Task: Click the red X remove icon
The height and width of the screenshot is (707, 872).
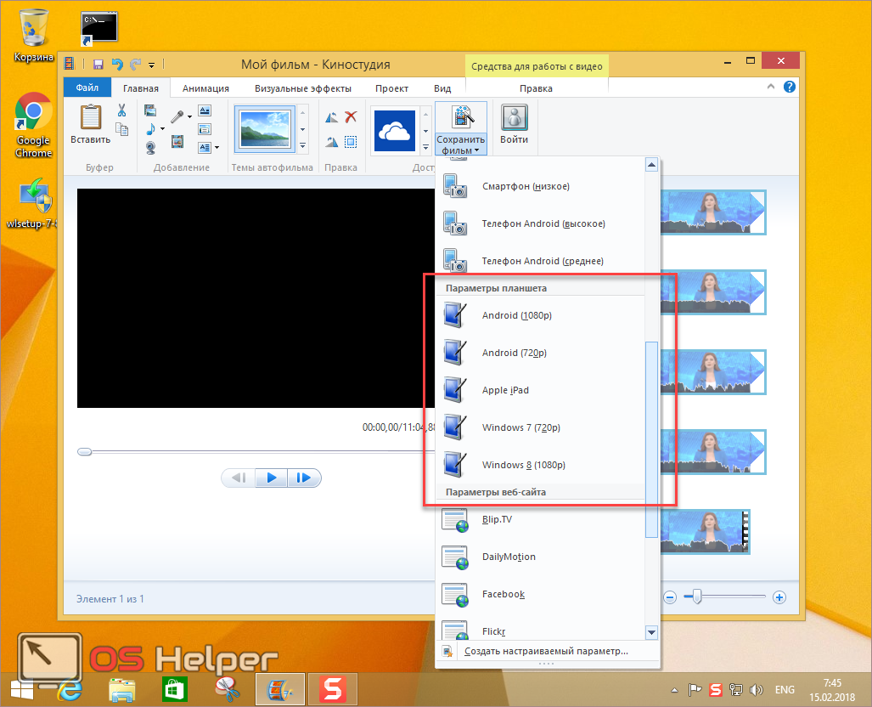Action: (x=351, y=117)
